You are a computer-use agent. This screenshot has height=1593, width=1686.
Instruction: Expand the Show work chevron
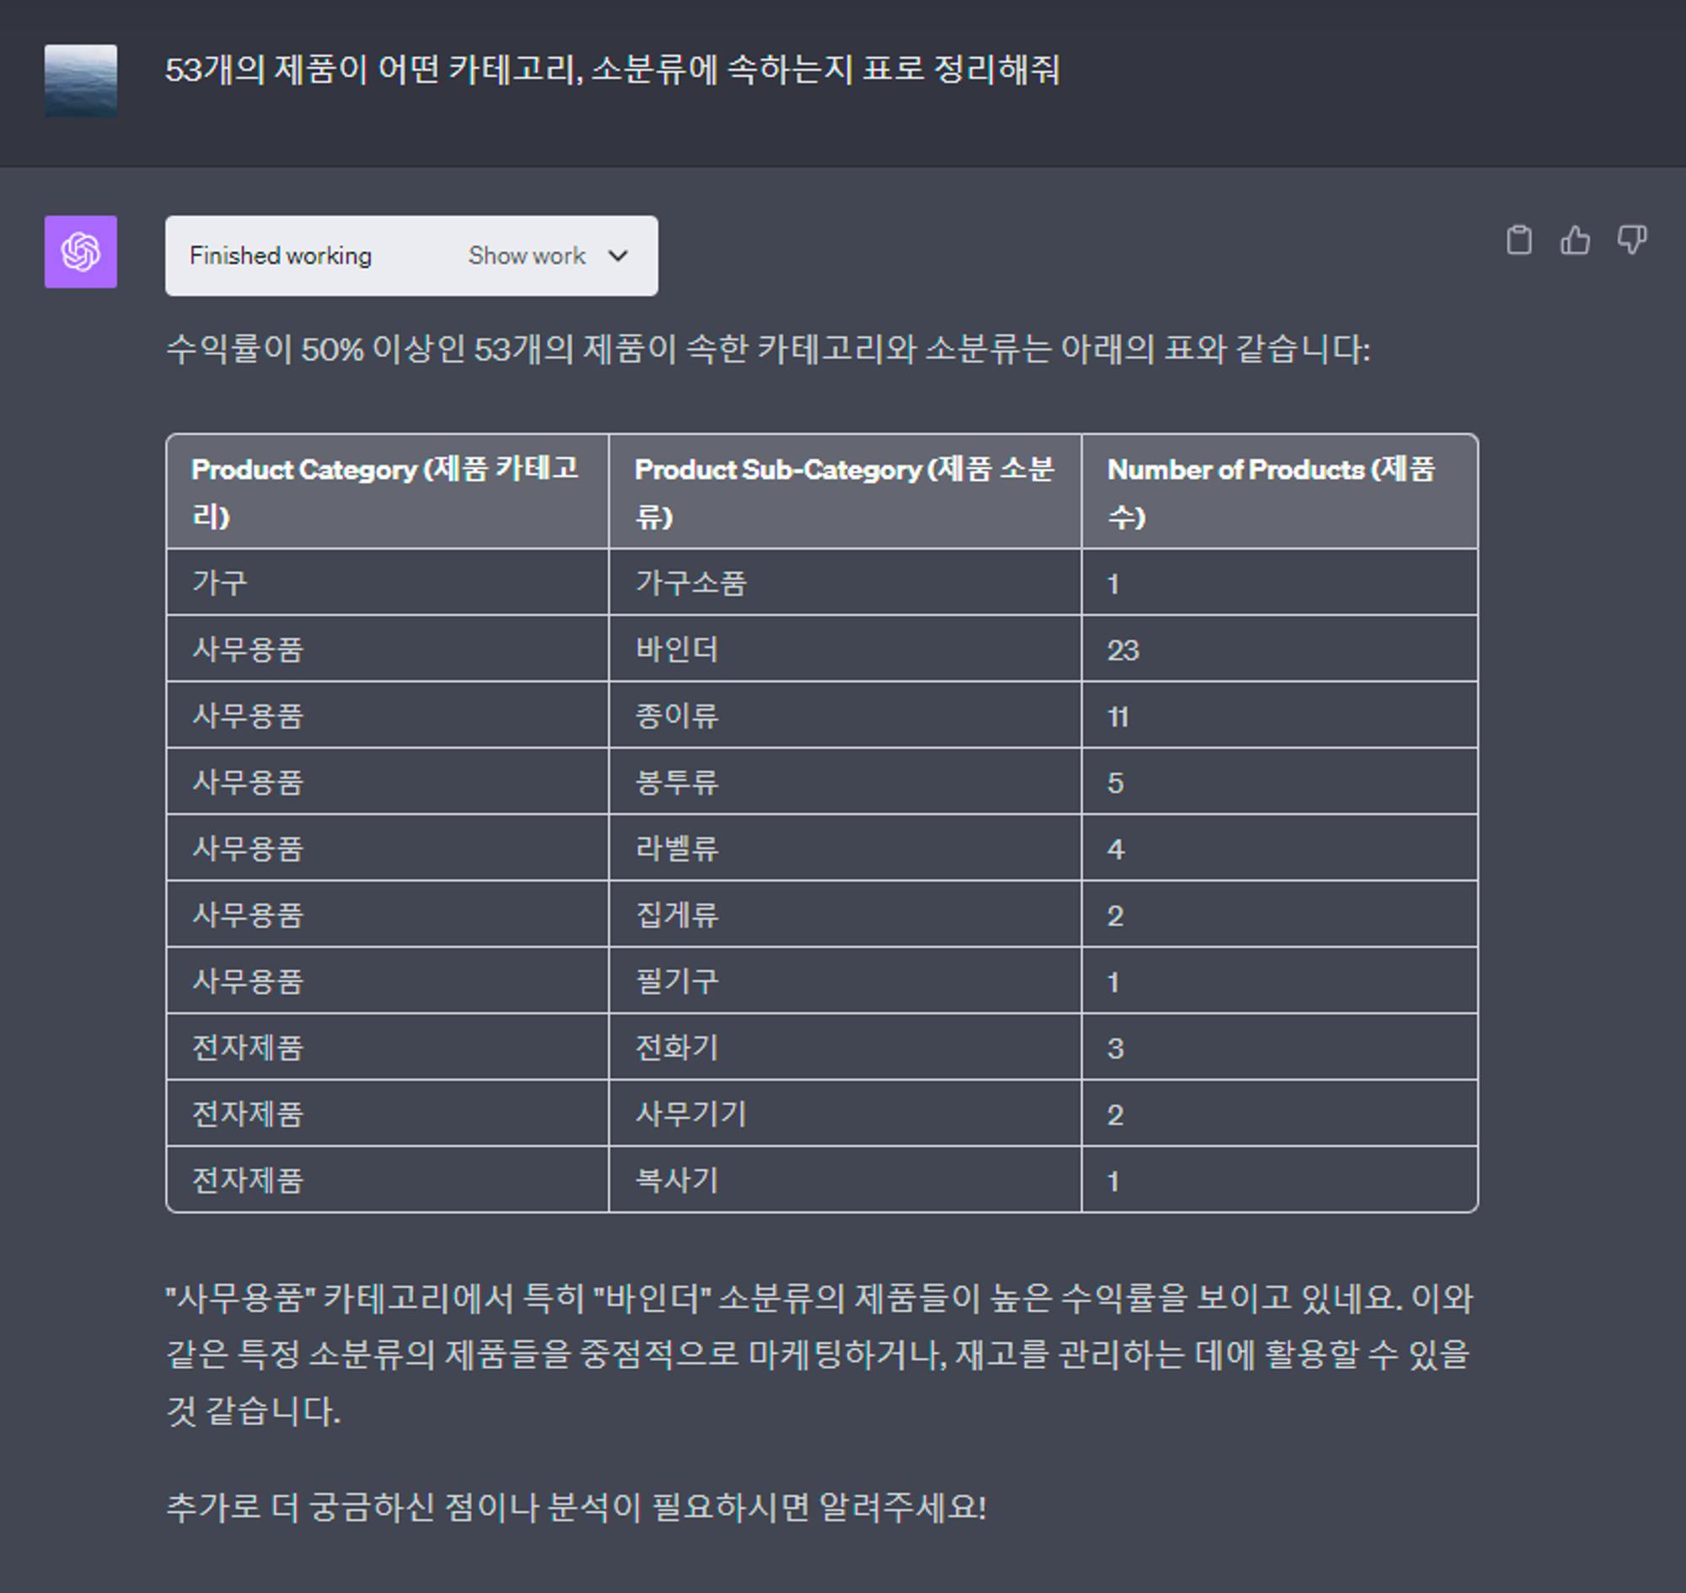click(619, 255)
